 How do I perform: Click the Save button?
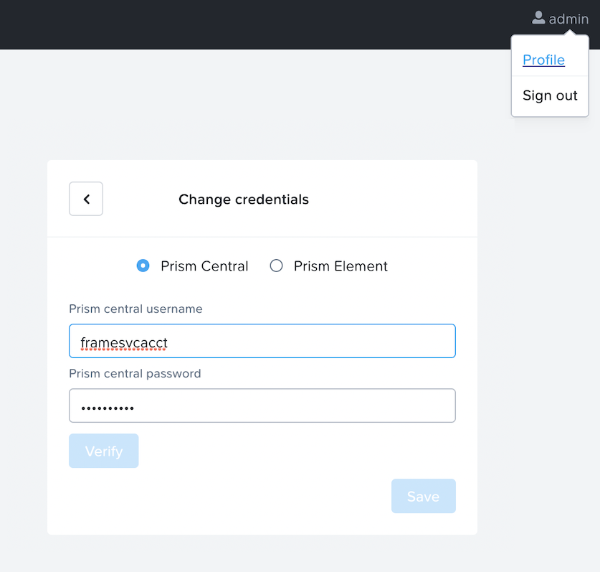[423, 496]
